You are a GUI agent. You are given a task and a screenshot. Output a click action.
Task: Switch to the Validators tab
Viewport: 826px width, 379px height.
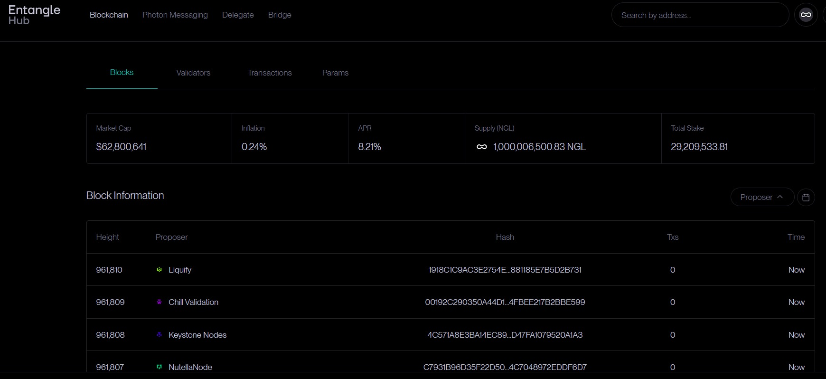pyautogui.click(x=193, y=73)
